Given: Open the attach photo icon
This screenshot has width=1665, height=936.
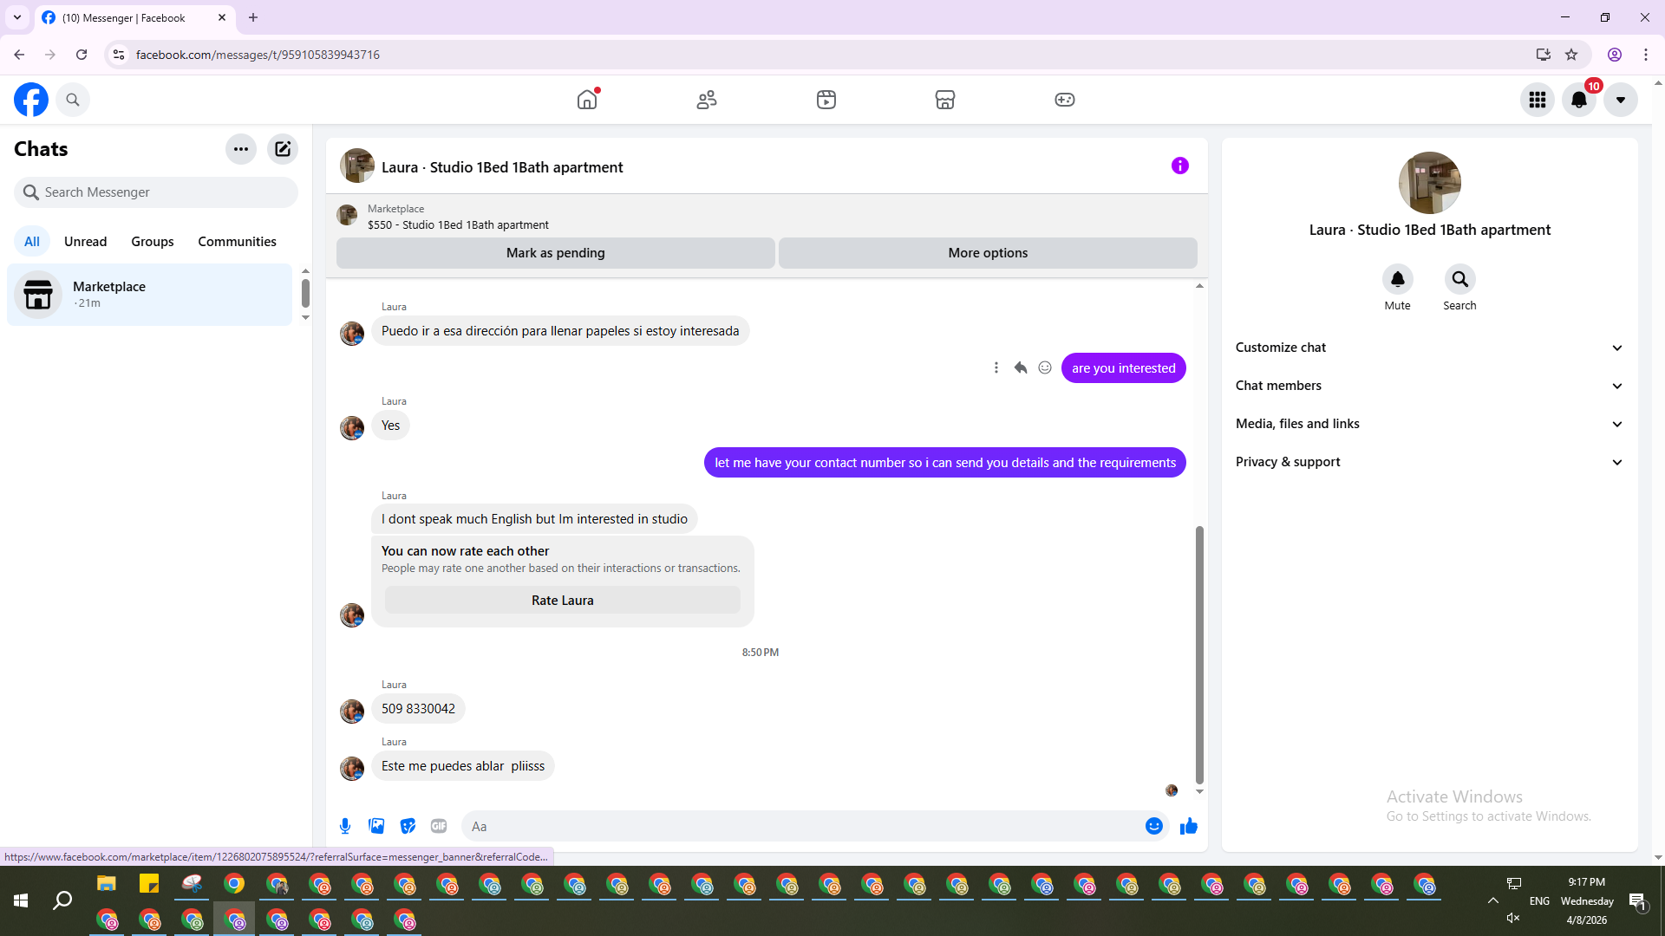Looking at the screenshot, I should [x=376, y=826].
